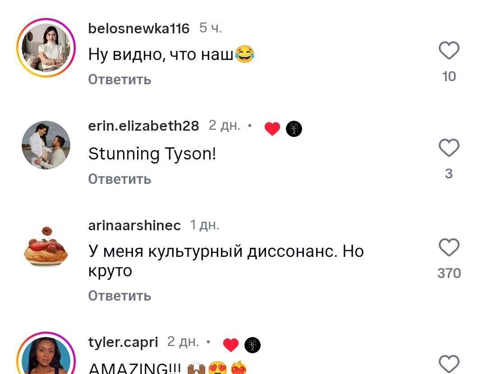View the 370 likes count on the arinaarshinec comment
Image resolution: width=487 pixels, height=374 pixels.
pyautogui.click(x=449, y=274)
